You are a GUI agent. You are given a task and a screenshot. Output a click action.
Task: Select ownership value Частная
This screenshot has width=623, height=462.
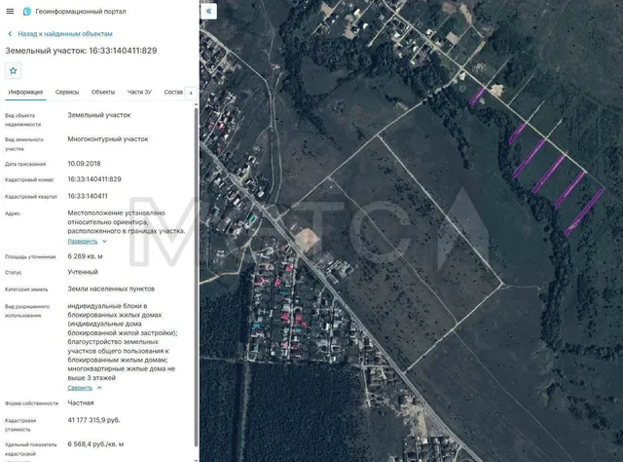(81, 403)
